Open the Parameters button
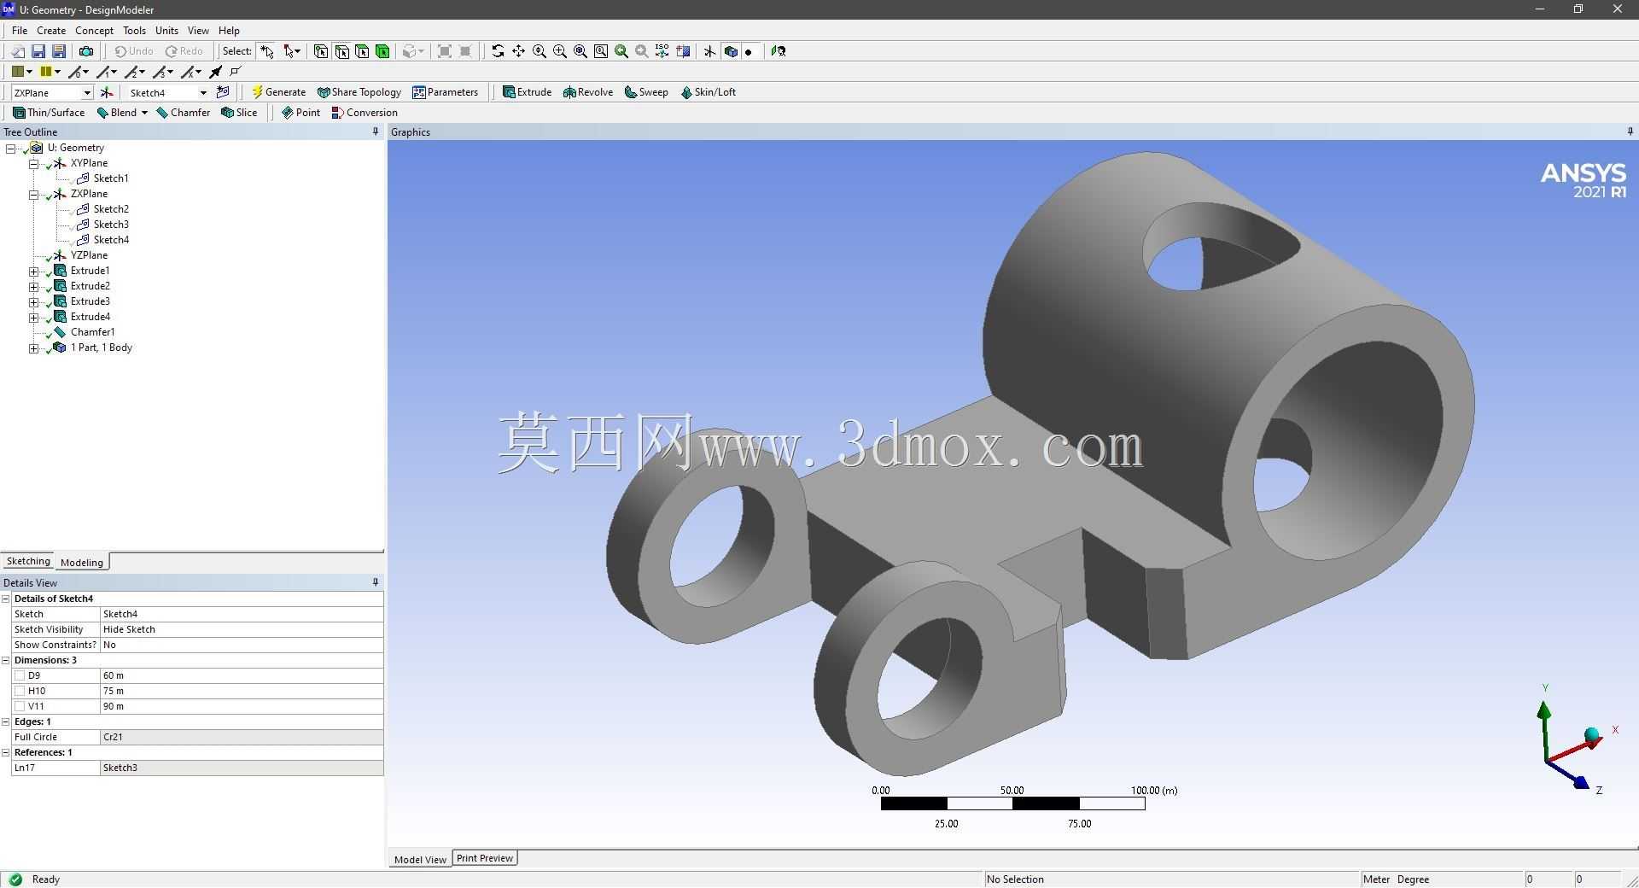The image size is (1639, 888). click(x=445, y=92)
